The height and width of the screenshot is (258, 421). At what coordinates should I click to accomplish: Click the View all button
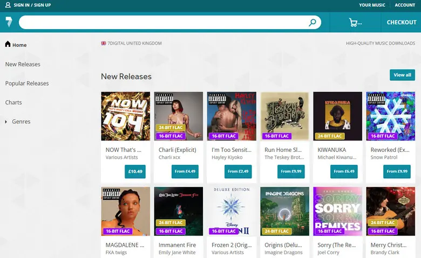click(x=402, y=75)
